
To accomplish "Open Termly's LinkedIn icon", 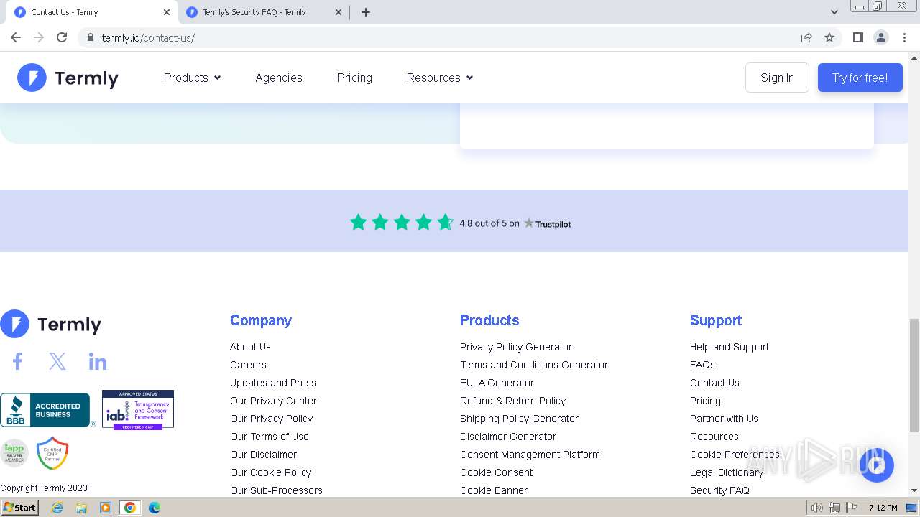I will pyautogui.click(x=98, y=361).
